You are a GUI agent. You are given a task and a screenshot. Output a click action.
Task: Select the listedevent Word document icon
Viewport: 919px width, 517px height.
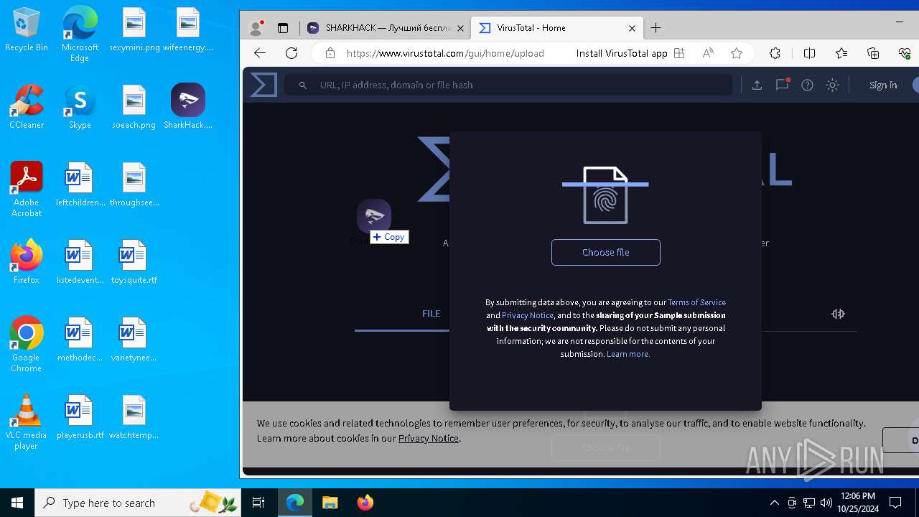[x=80, y=262]
